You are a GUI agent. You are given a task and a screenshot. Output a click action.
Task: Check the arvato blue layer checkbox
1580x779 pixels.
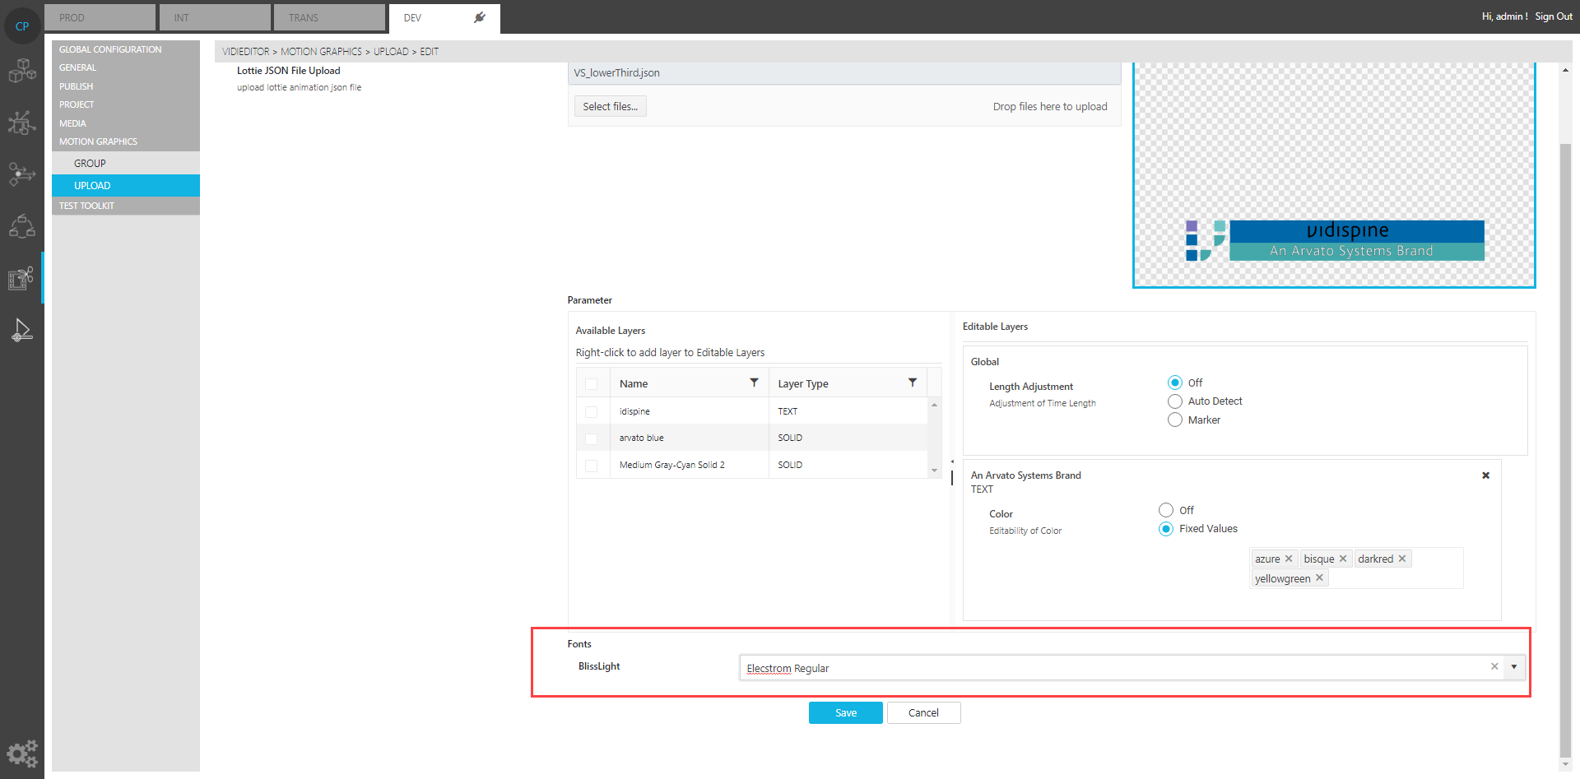pos(591,438)
